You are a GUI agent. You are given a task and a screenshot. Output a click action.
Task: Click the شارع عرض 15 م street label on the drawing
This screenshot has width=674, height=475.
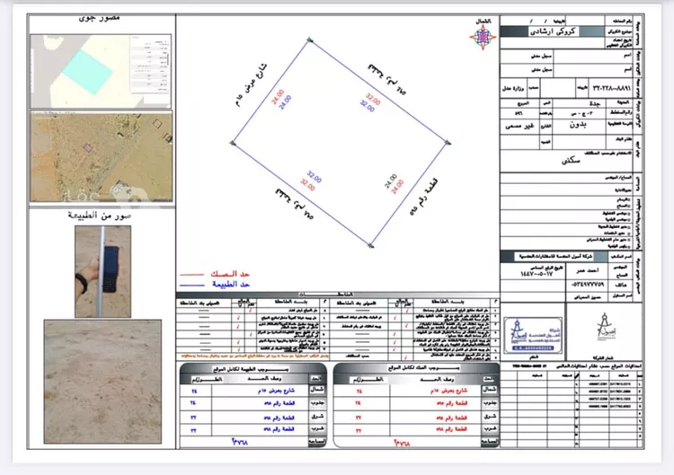point(251,85)
